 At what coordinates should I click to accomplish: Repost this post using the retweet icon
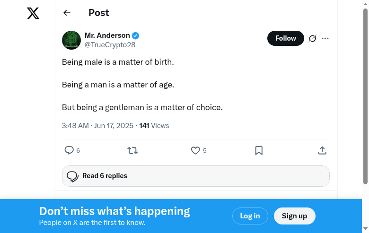[132, 150]
